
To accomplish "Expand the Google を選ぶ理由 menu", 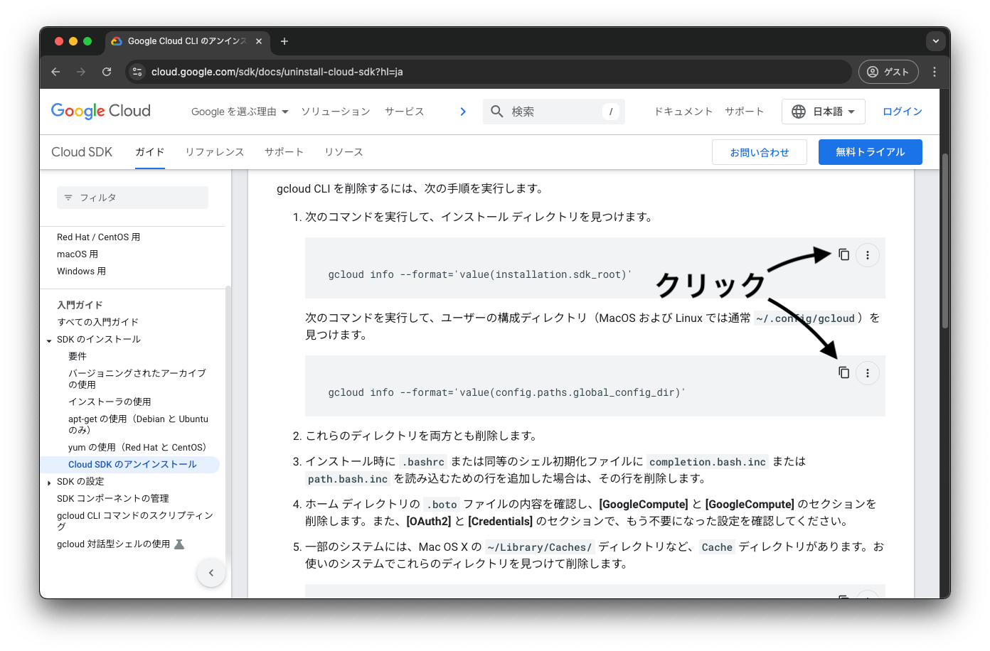I will pyautogui.click(x=240, y=112).
